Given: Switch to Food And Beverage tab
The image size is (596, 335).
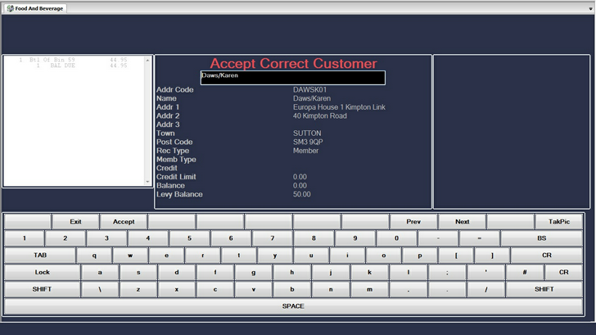Looking at the screenshot, I should 34,8.
